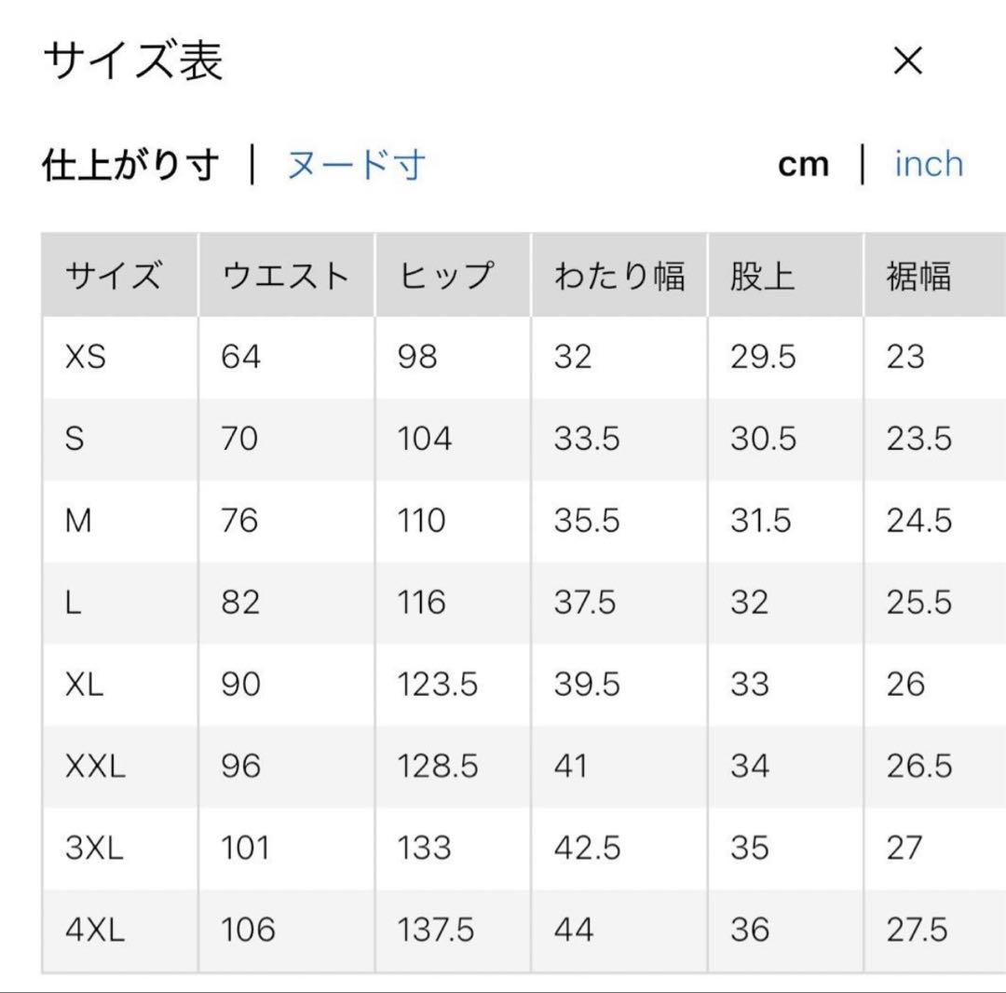Switch units to inch
Viewport: 1006px width, 993px height.
pos(929,163)
